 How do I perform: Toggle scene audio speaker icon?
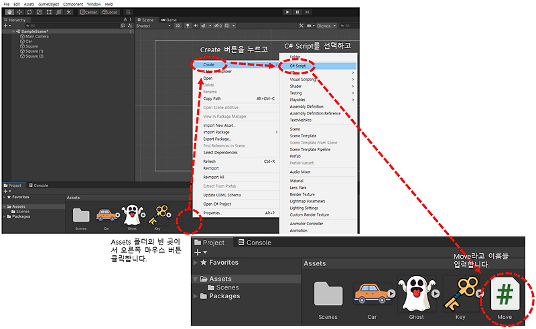click(x=196, y=25)
